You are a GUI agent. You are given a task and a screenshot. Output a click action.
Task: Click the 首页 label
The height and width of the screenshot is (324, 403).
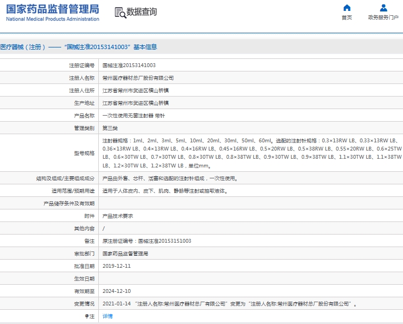click(x=347, y=17)
